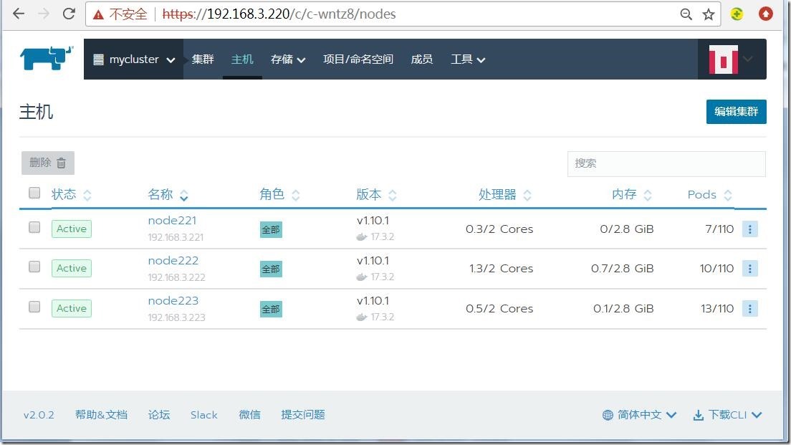Click the red update arrow icon
Viewport: 791px width, 445px height.
click(x=765, y=14)
